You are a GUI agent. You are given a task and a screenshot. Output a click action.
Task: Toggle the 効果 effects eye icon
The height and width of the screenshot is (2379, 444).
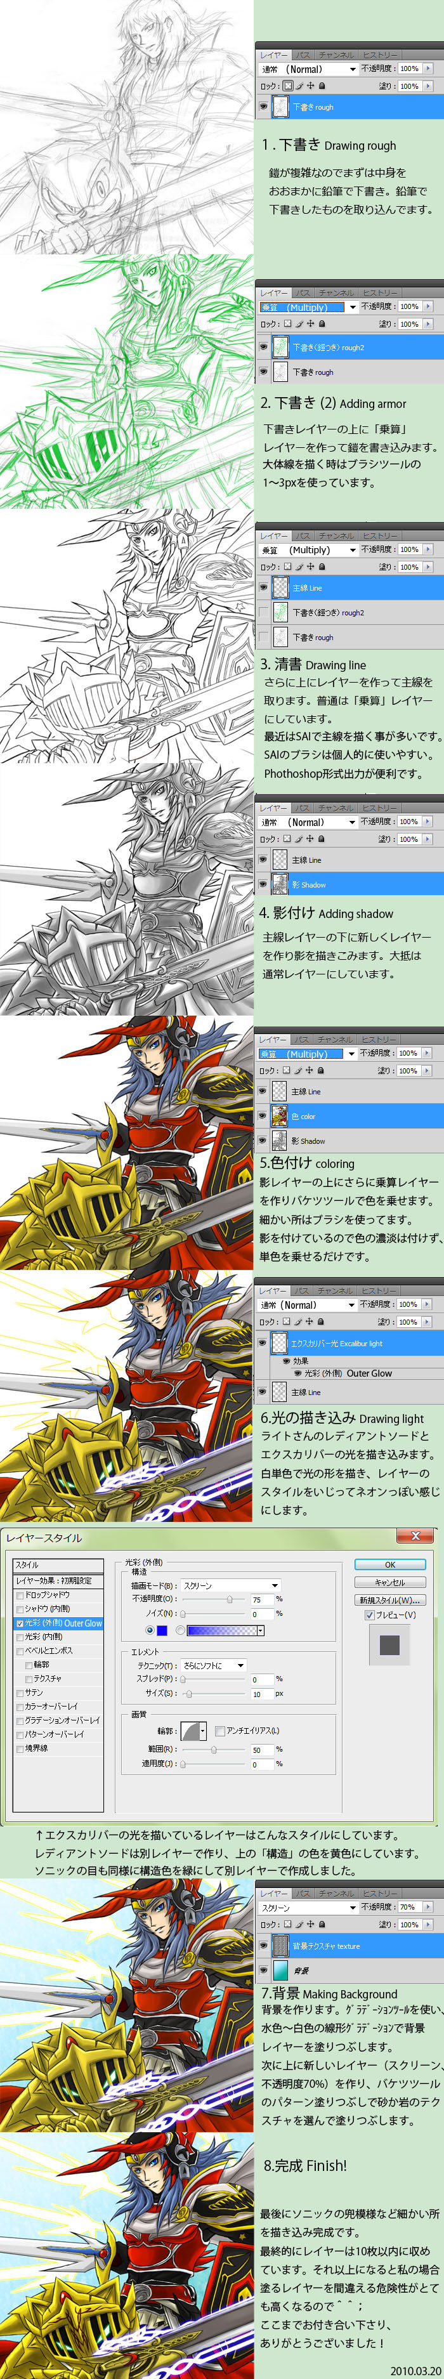[x=286, y=1361]
